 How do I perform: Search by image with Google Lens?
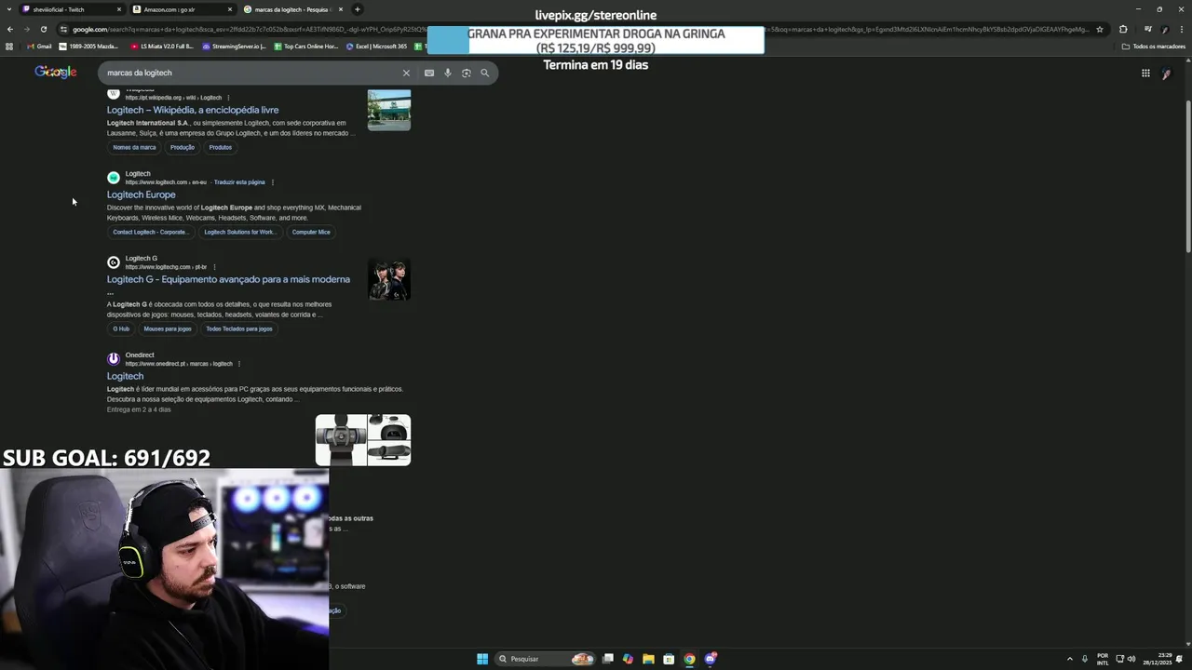[x=467, y=73]
